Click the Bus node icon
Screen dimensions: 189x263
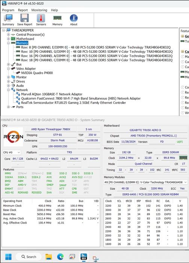click(13, 64)
